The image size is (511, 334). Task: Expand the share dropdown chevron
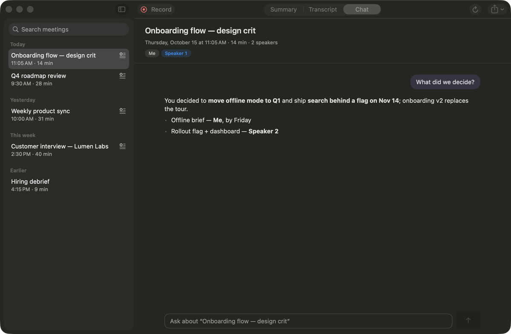pos(502,9)
